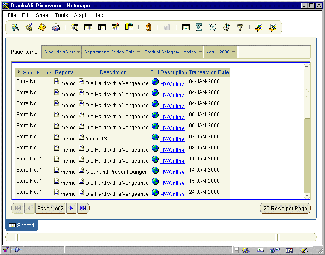This screenshot has height=255, width=325.
Task: Open the File menu
Action: (12, 15)
